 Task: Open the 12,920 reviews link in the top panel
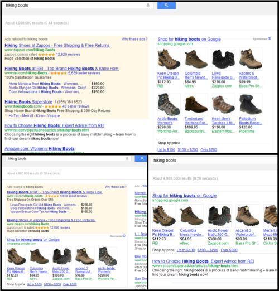tap(68, 54)
